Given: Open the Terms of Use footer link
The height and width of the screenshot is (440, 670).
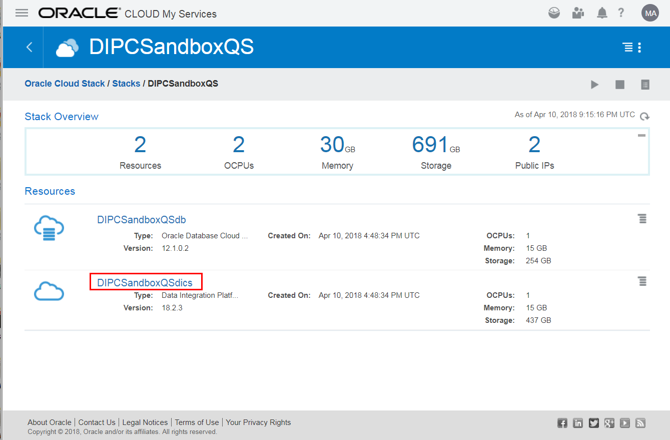Looking at the screenshot, I should [197, 422].
